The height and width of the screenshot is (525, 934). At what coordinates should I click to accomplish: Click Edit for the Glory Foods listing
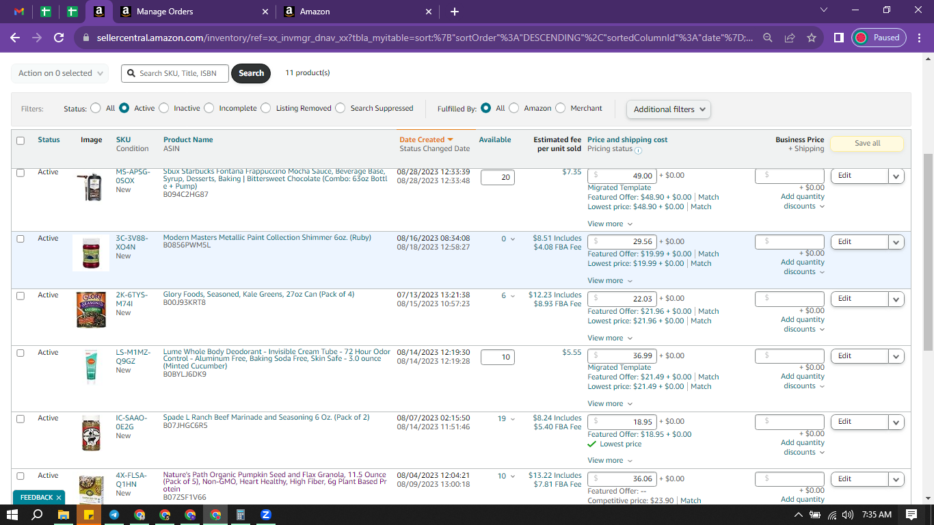coord(859,299)
